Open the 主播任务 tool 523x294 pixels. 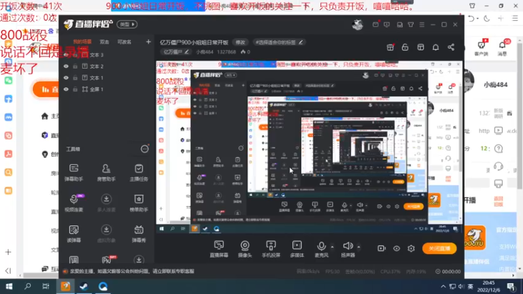pyautogui.click(x=139, y=172)
